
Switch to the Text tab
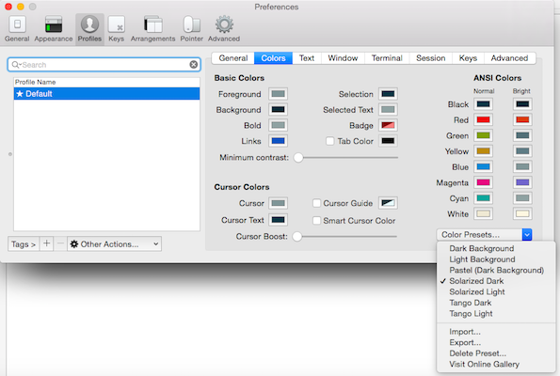(x=307, y=58)
